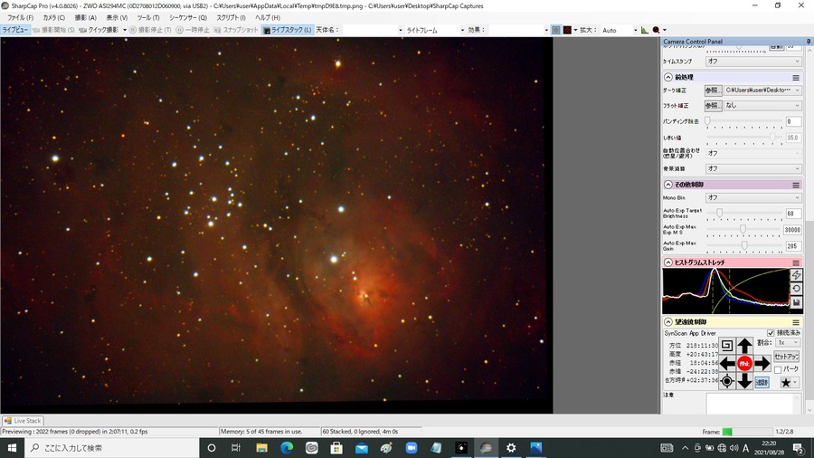Open the Mono Bin dropdown
The image size is (814, 458).
pos(753,198)
